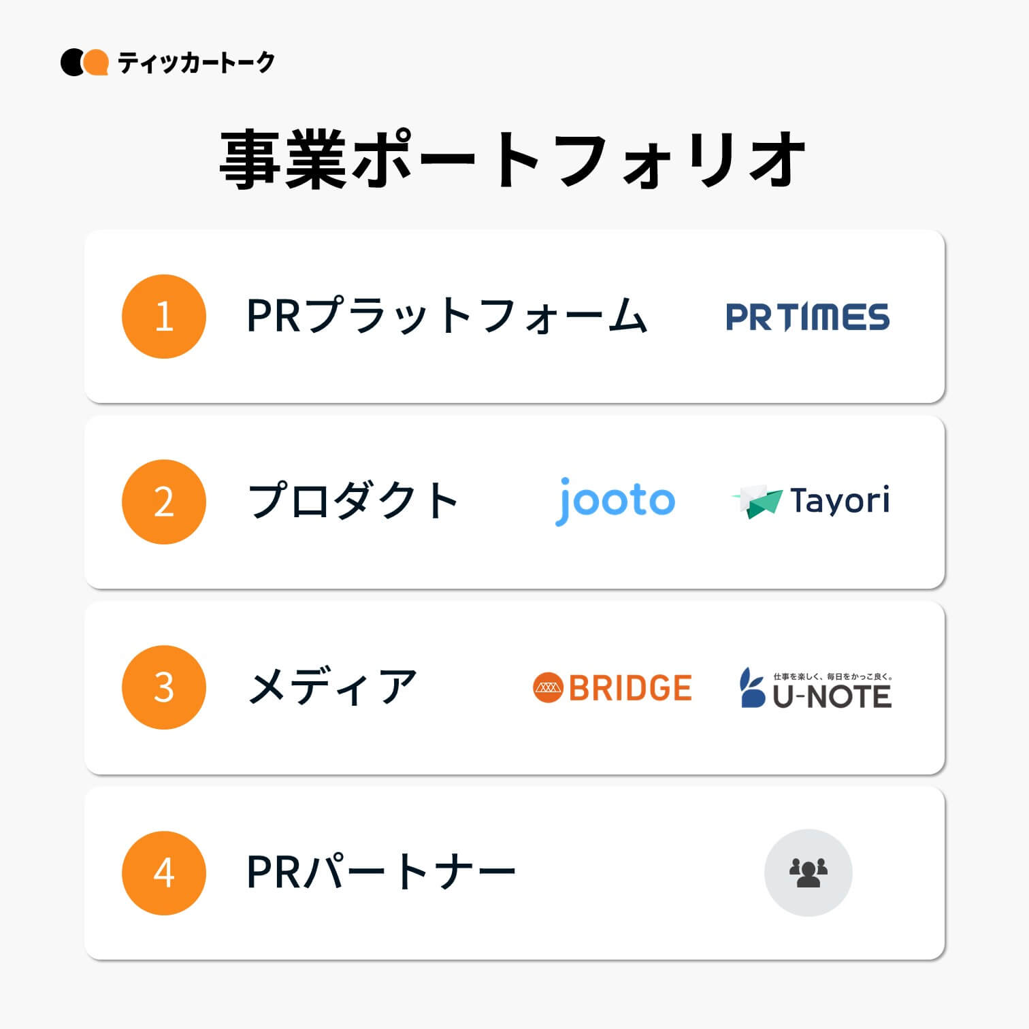Click the green paper plane in Tayori logo
Image resolution: width=1029 pixels, height=1029 pixels.
[x=757, y=502]
